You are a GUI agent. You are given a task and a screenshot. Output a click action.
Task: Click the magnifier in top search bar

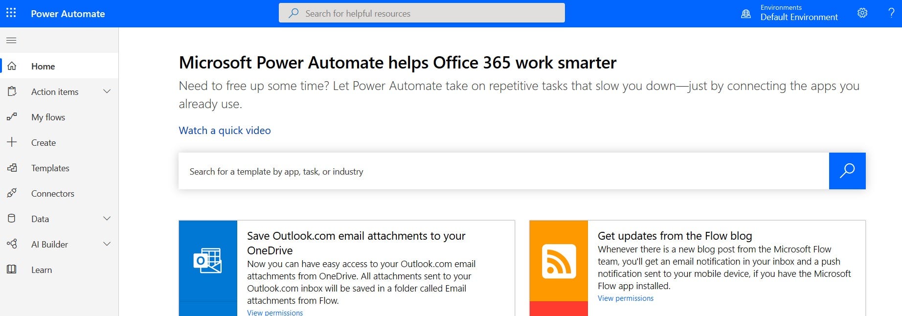(293, 13)
